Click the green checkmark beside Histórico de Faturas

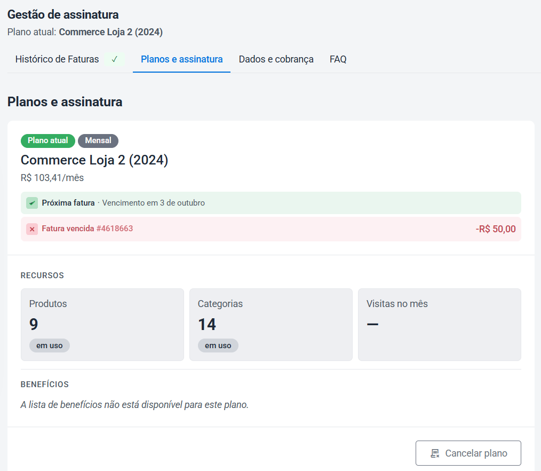click(x=115, y=59)
